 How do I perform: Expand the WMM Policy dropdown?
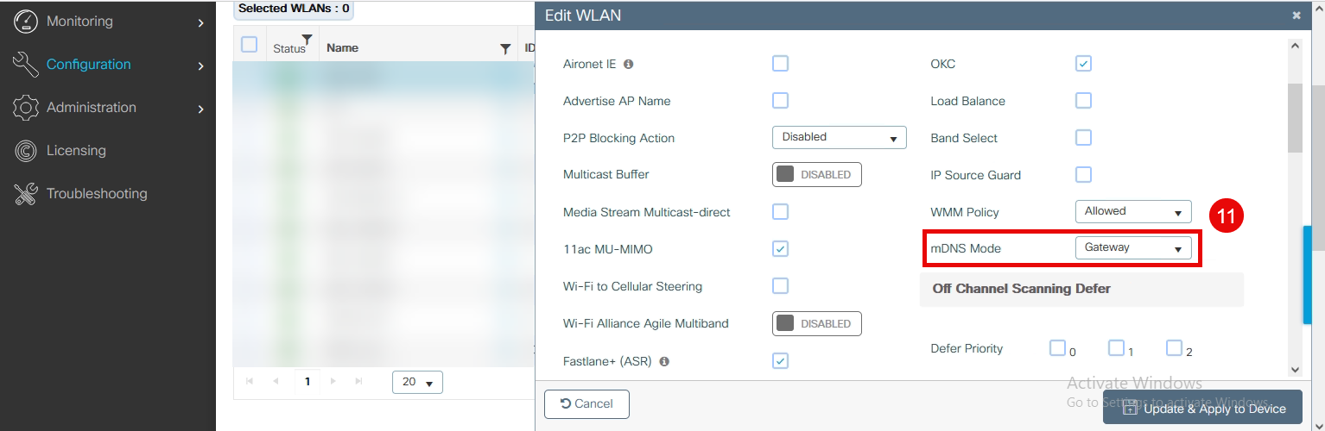[x=1132, y=211]
